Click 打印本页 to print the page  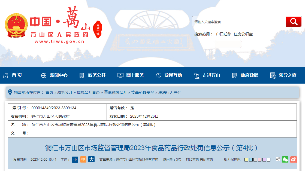click(x=192, y=160)
